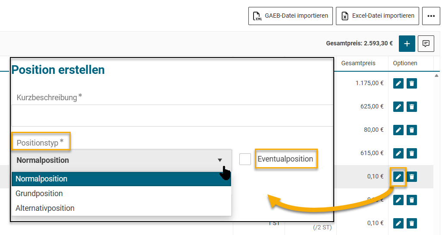The width and height of the screenshot is (448, 235).
Task: Delete the 80,00 € row
Action: 412,130
